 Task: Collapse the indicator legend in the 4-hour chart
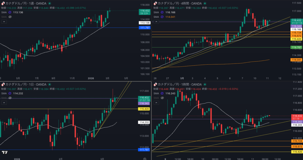(x=156, y=22)
